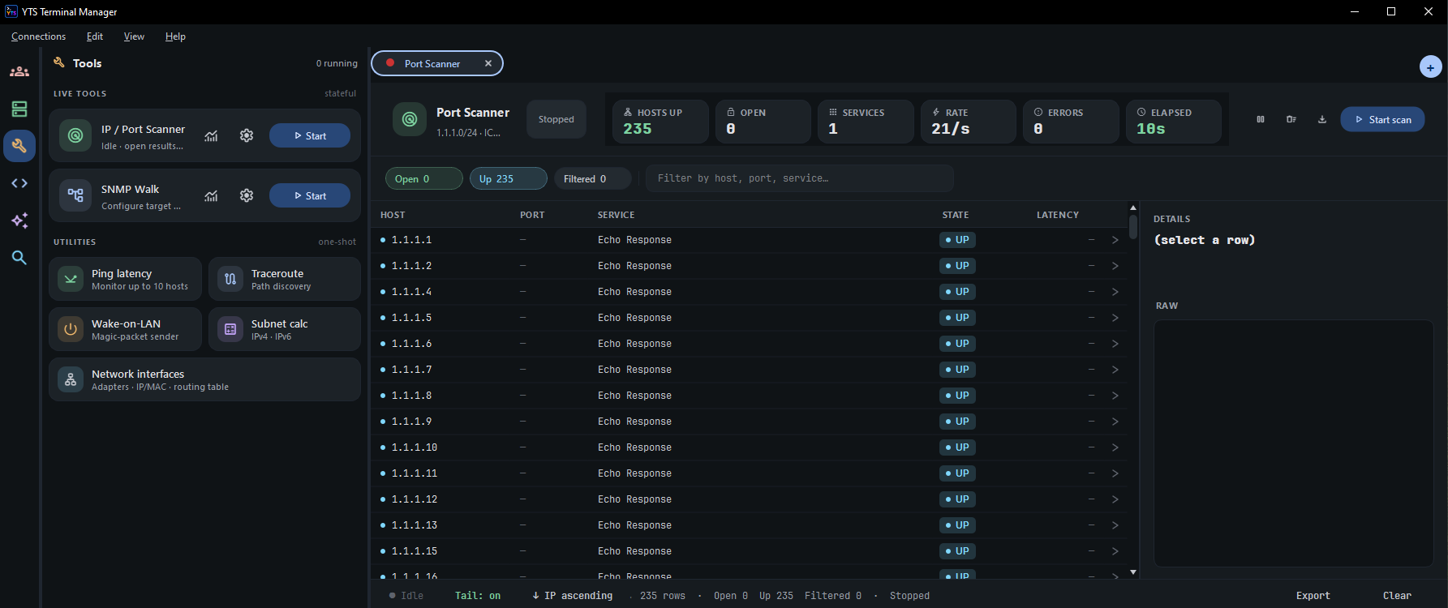Click the Start scan button
Image resolution: width=1448 pixels, height=608 pixels.
[1382, 119]
